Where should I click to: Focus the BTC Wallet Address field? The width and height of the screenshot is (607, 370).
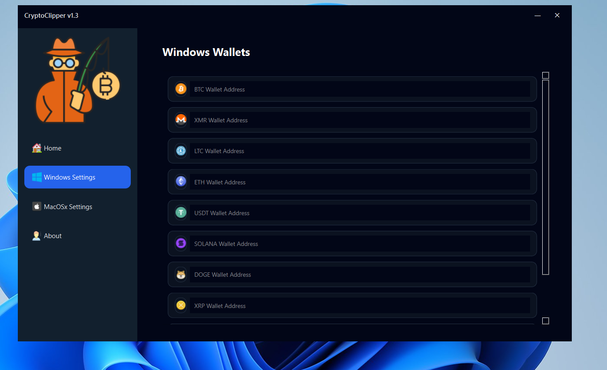360,89
